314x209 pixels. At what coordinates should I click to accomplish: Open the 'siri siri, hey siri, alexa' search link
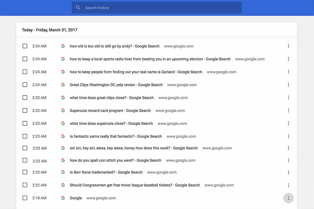click(133, 148)
